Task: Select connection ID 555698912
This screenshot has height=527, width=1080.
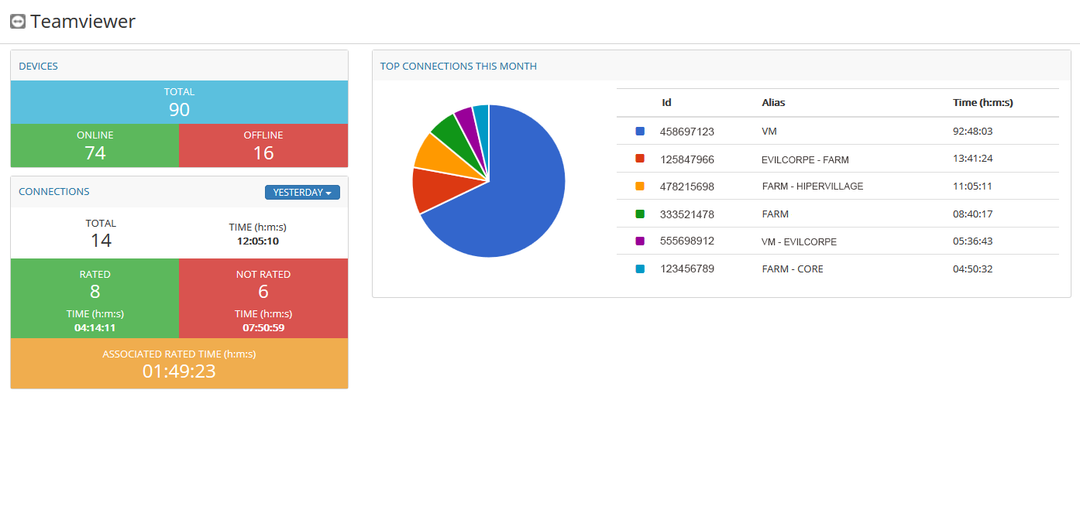Action: pos(687,241)
